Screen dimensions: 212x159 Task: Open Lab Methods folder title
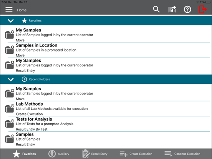(x=29, y=104)
